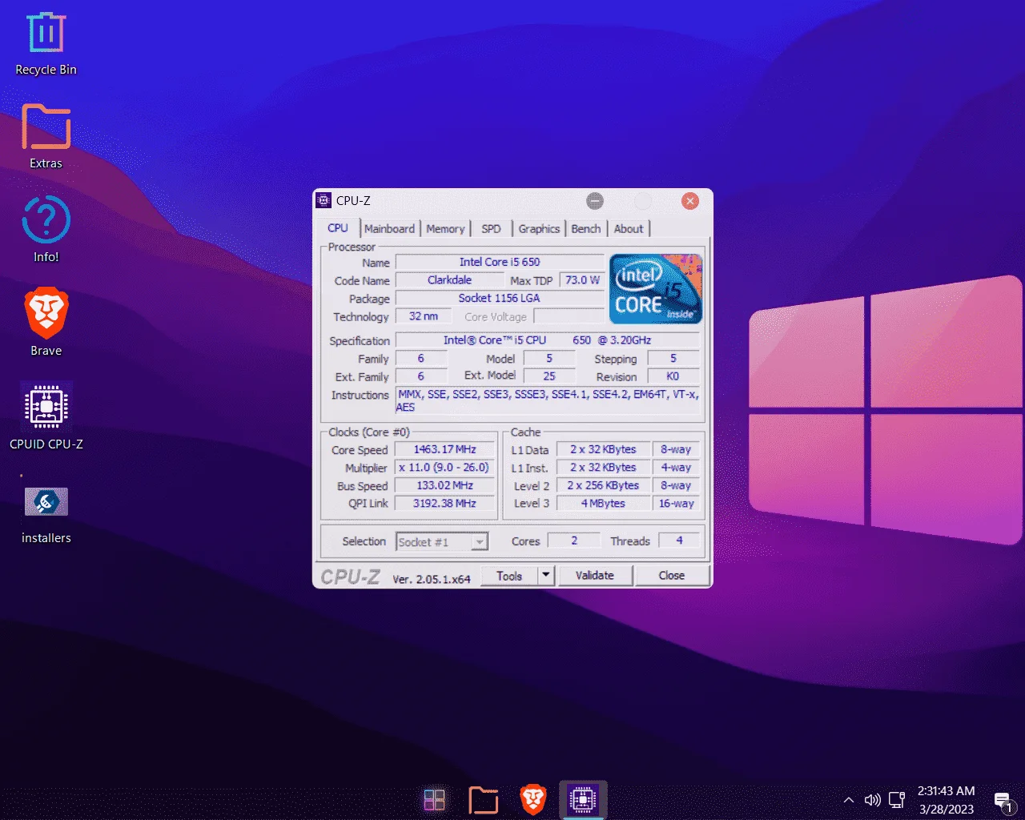
Task: Click the Cores value 2
Action: (x=574, y=541)
